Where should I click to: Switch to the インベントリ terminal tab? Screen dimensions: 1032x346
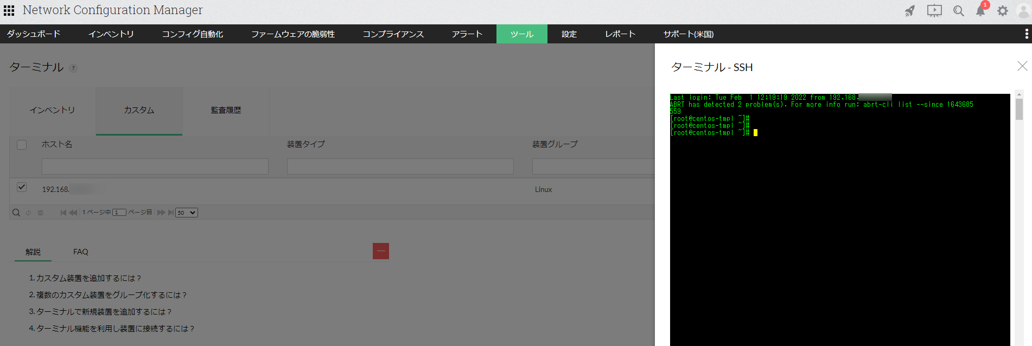click(x=53, y=111)
